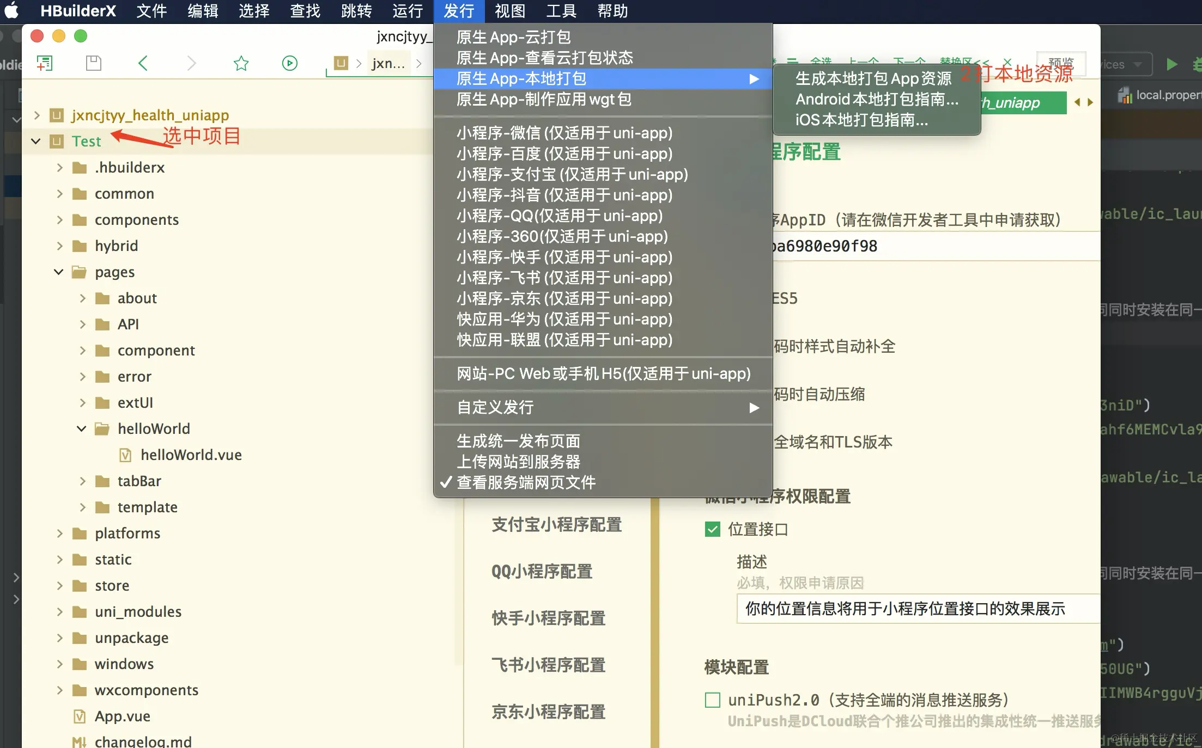Click the AppID input field
The width and height of the screenshot is (1202, 748).
pos(936,246)
